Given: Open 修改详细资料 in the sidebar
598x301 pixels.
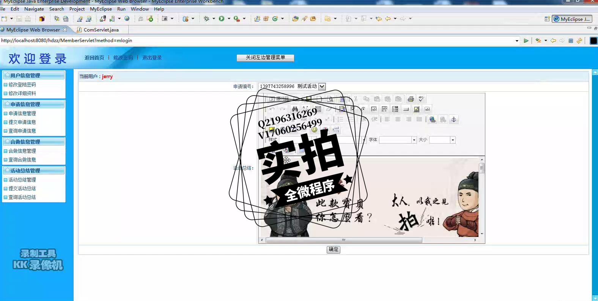Looking at the screenshot, I should (x=22, y=93).
